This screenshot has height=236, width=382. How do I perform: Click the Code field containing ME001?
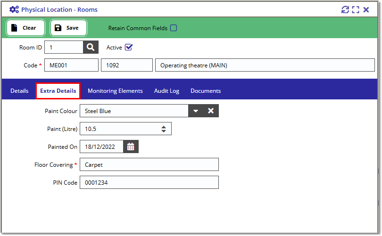pos(71,65)
